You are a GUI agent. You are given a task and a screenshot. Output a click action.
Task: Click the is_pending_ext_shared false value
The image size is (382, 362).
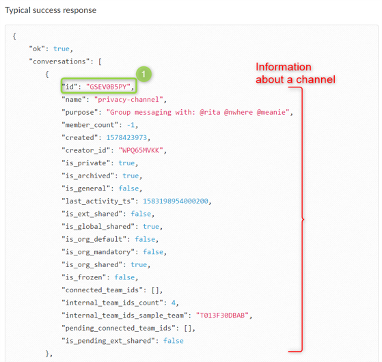click(173, 341)
